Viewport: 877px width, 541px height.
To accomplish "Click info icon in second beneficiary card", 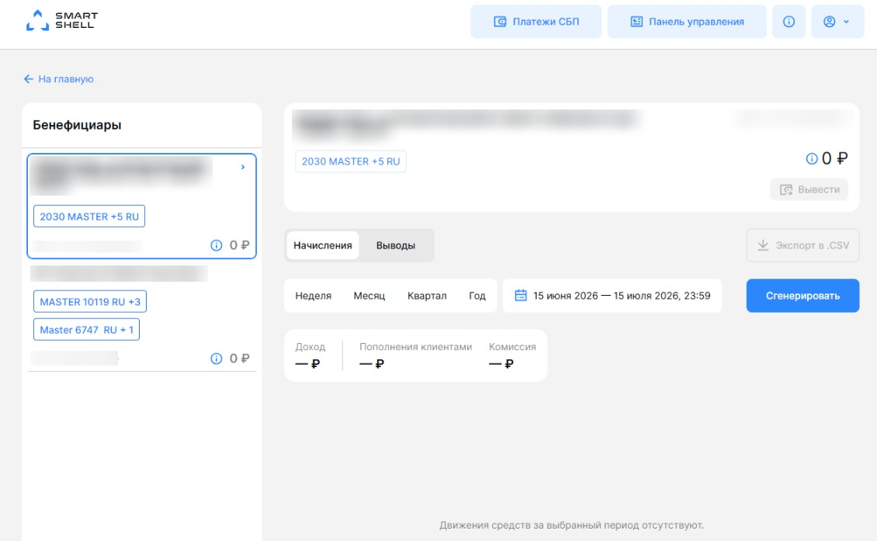I will click(217, 359).
